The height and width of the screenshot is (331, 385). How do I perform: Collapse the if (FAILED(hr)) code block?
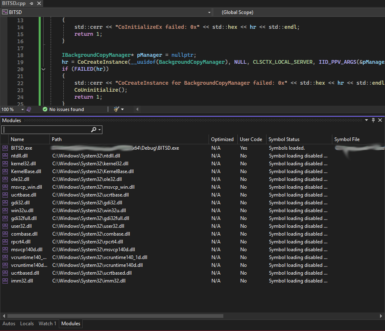pos(44,69)
